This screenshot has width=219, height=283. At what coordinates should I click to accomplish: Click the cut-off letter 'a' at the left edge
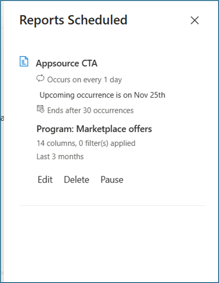point(2,119)
